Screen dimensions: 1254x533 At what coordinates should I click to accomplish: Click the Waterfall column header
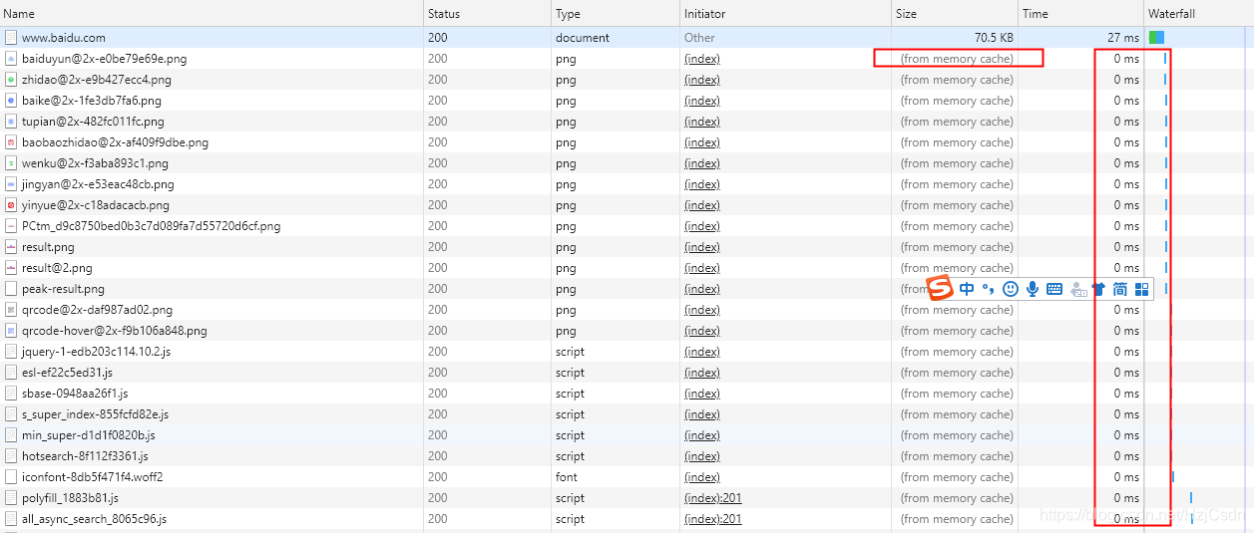(1199, 14)
